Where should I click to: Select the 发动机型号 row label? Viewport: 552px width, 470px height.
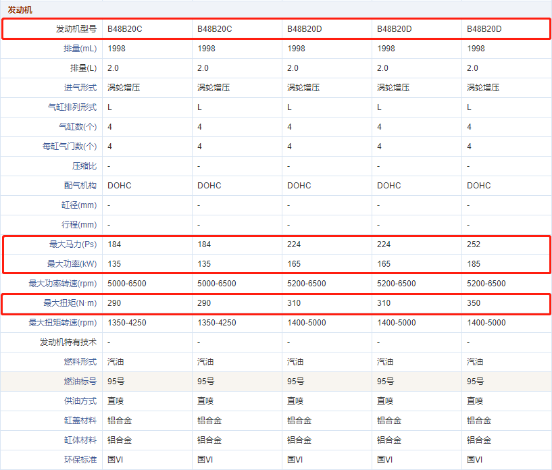[x=76, y=29]
